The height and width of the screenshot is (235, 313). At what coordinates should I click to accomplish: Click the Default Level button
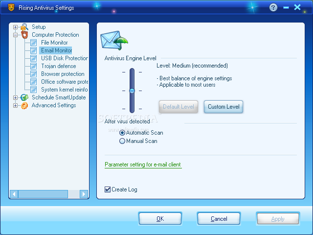tap(179, 107)
